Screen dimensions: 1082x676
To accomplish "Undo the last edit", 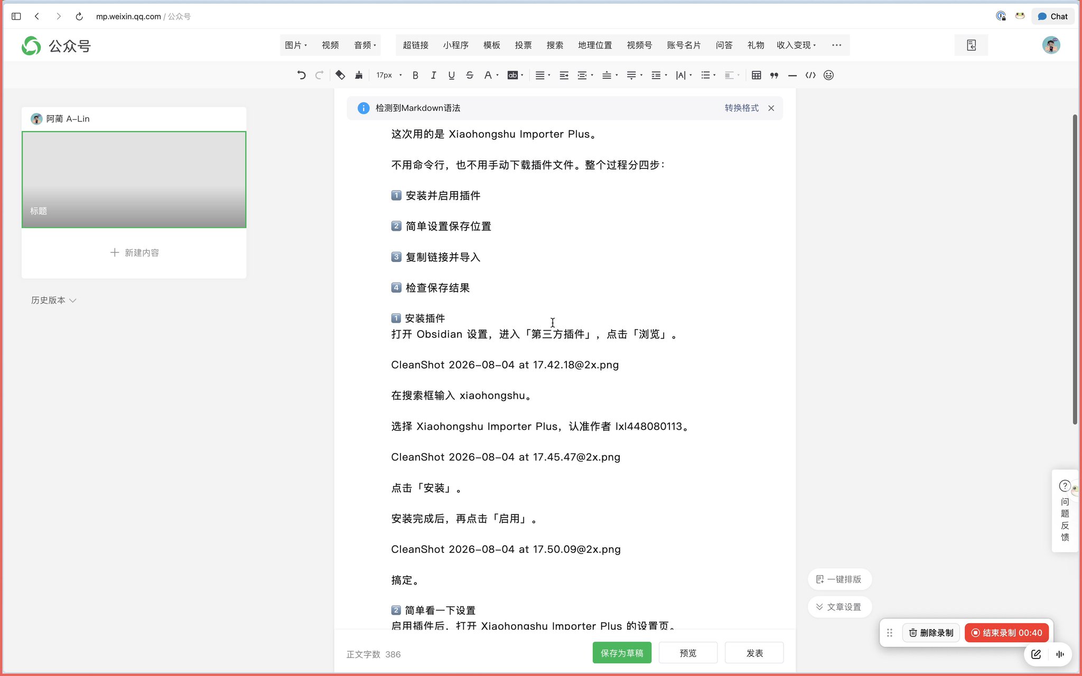I will tap(301, 75).
